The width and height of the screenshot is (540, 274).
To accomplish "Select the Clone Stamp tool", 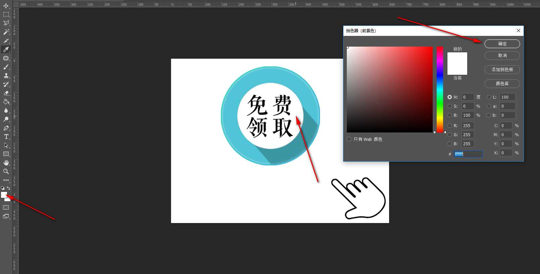I will coord(6,75).
